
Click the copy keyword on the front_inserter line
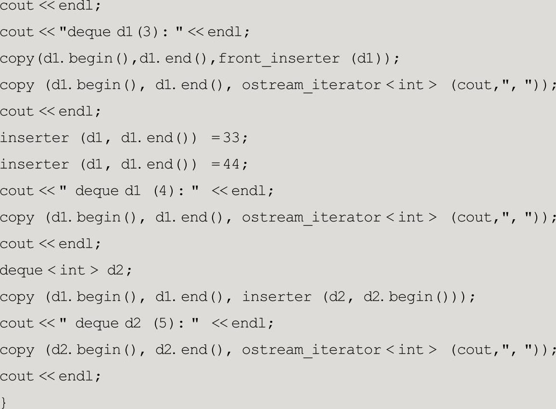[x=17, y=58]
